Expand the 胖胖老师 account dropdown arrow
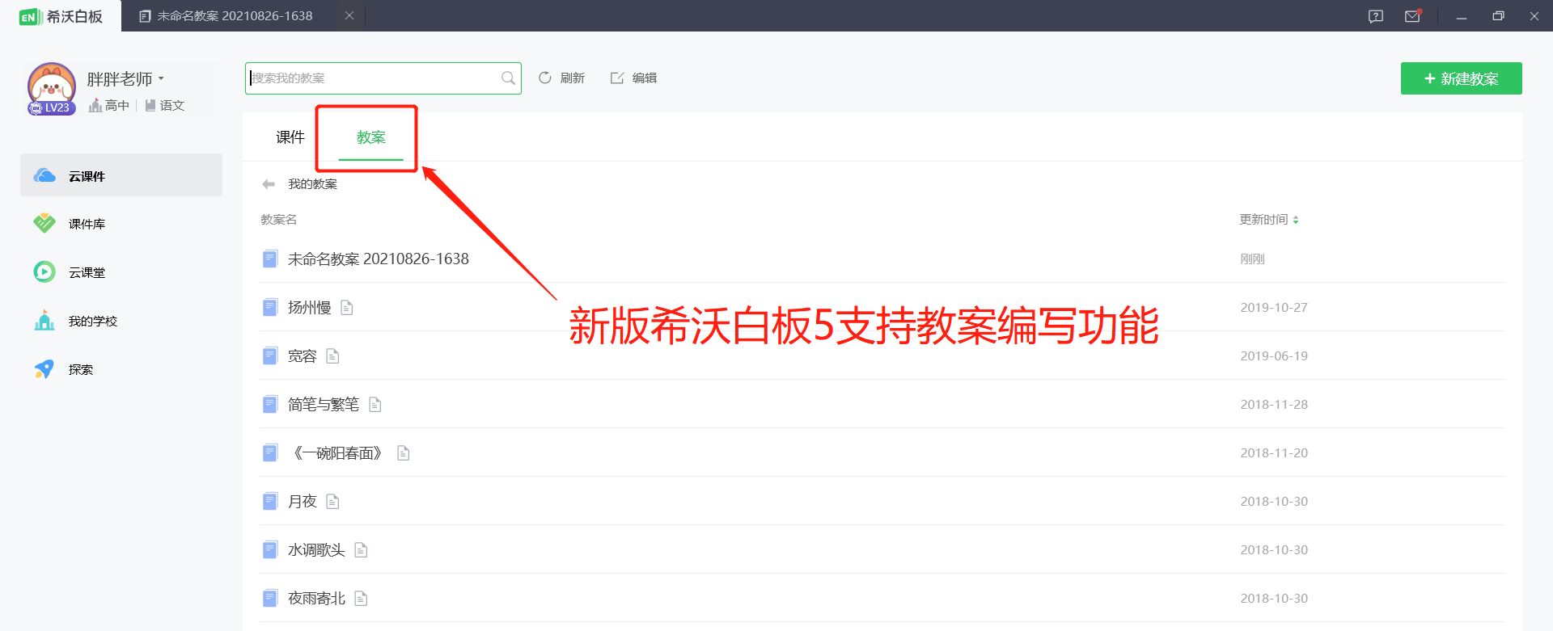Viewport: 1553px width, 631px height. coord(161,78)
